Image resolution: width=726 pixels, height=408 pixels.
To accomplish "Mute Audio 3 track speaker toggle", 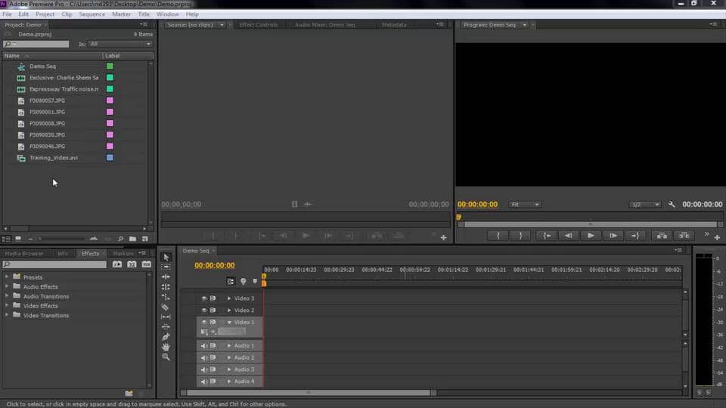I will click(204, 369).
